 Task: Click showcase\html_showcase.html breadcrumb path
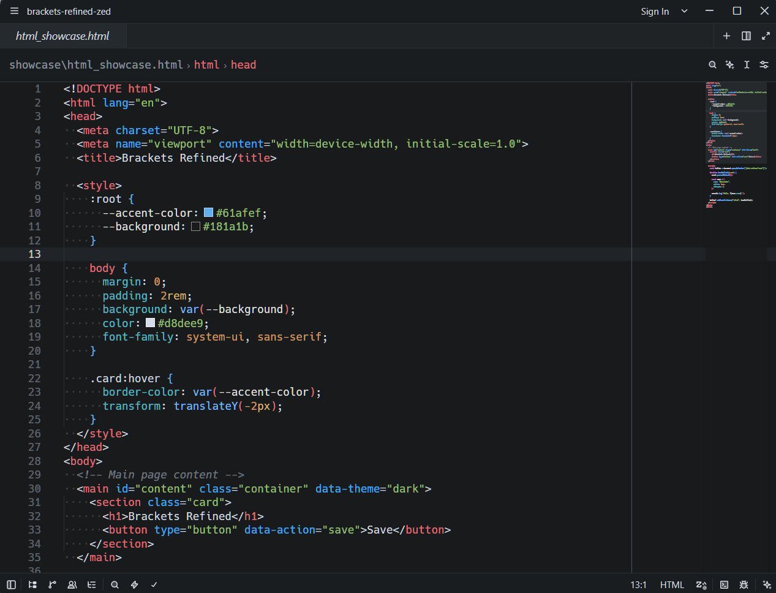click(x=96, y=65)
